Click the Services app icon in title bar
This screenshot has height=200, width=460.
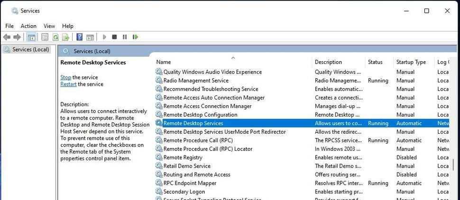tap(15, 11)
